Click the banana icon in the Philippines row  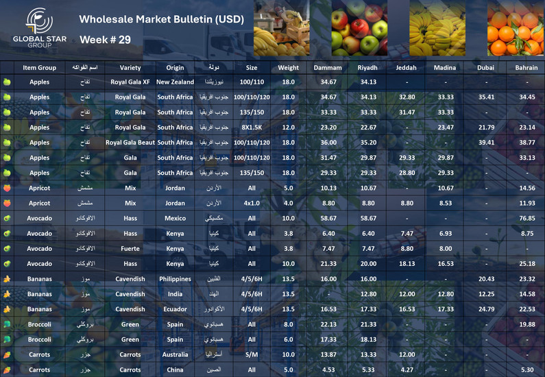pos(7,279)
